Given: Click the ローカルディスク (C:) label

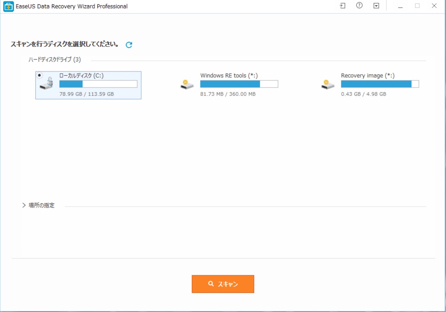Looking at the screenshot, I should (81, 75).
